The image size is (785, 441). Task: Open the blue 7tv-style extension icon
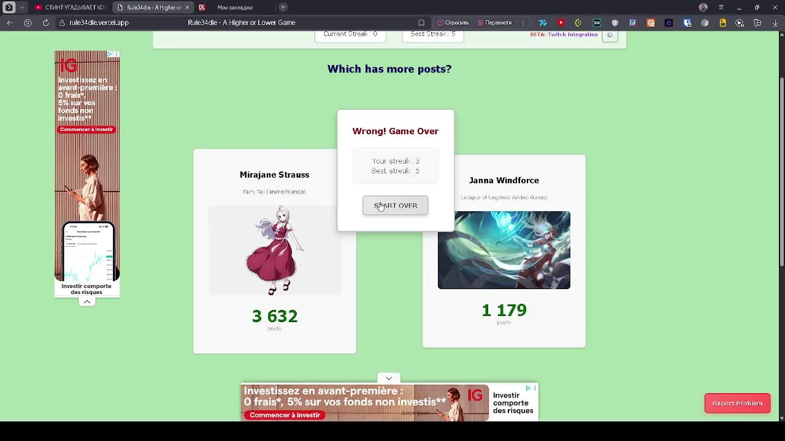click(x=543, y=23)
